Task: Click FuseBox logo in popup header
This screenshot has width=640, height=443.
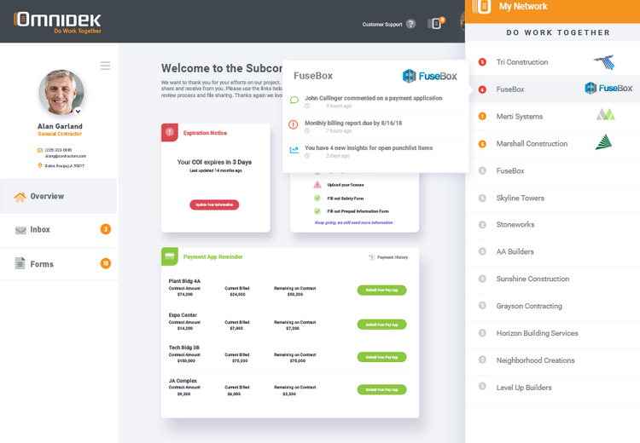Action: click(430, 76)
